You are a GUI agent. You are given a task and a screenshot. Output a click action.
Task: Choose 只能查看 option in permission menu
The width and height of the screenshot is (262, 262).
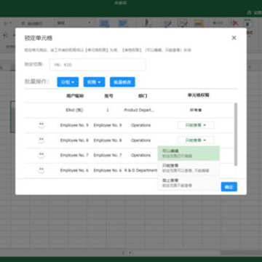188,168
